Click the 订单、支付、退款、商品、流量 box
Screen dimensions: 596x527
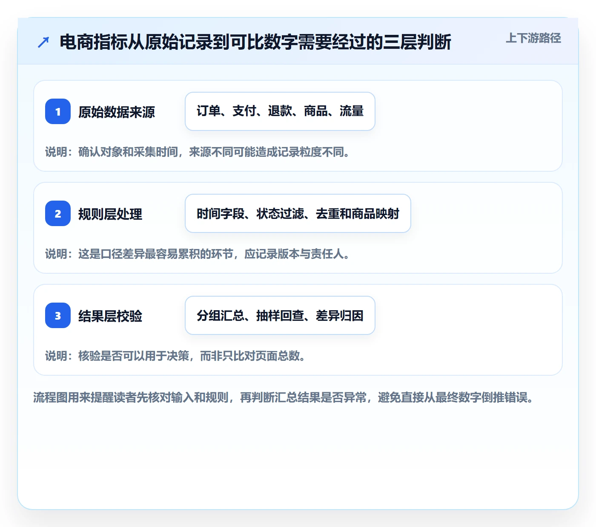click(x=280, y=111)
